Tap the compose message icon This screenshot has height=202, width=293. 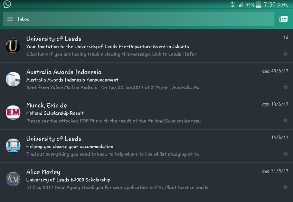pyautogui.click(x=283, y=19)
